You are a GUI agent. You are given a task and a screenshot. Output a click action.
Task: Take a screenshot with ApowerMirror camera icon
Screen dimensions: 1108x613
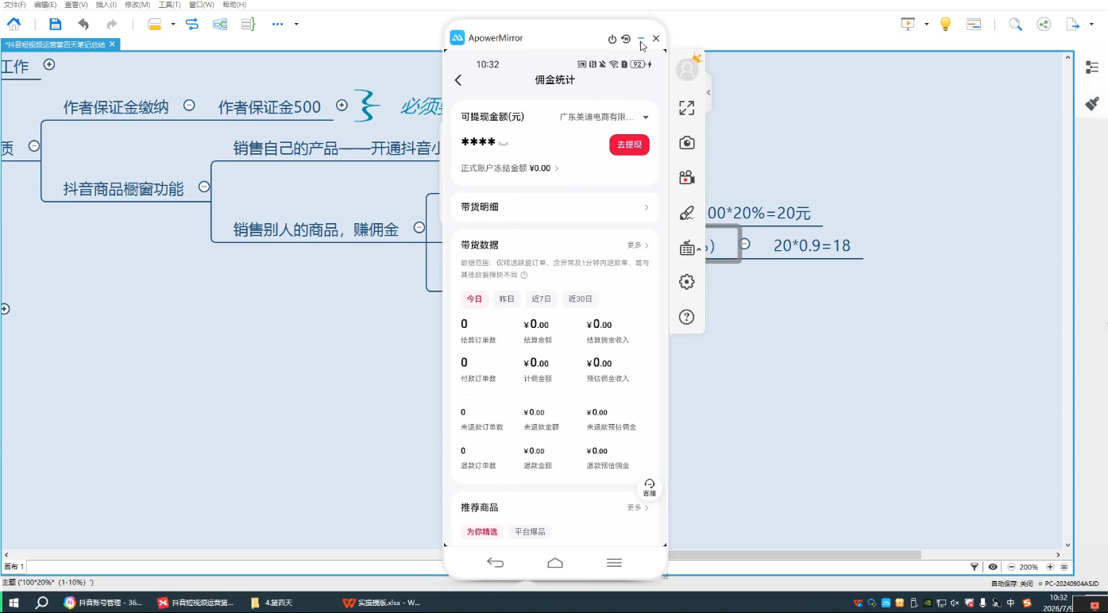tap(687, 143)
